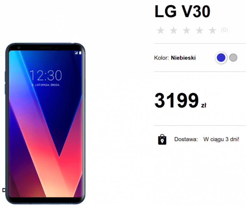Click the fourth rating star
The width and height of the screenshot is (246, 207).
tap(199, 30)
